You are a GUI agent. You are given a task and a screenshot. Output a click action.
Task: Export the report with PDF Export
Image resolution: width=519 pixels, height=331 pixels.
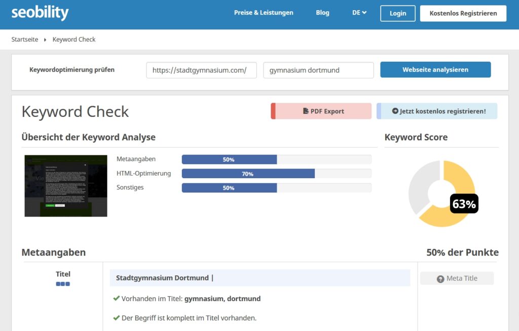(321, 111)
